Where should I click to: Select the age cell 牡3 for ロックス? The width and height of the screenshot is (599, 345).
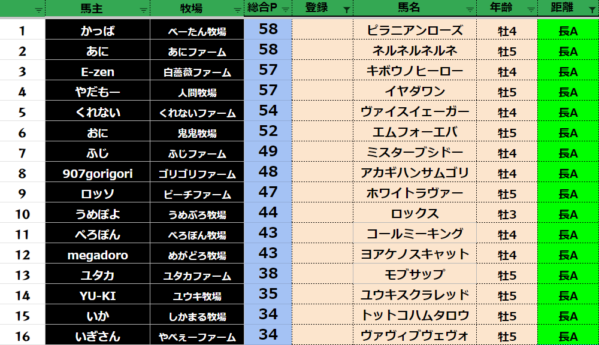[x=507, y=214]
